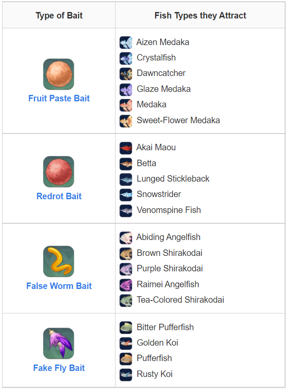Click the Aizen Medaka fish icon
Screen dimensions: 289x392
126,43
